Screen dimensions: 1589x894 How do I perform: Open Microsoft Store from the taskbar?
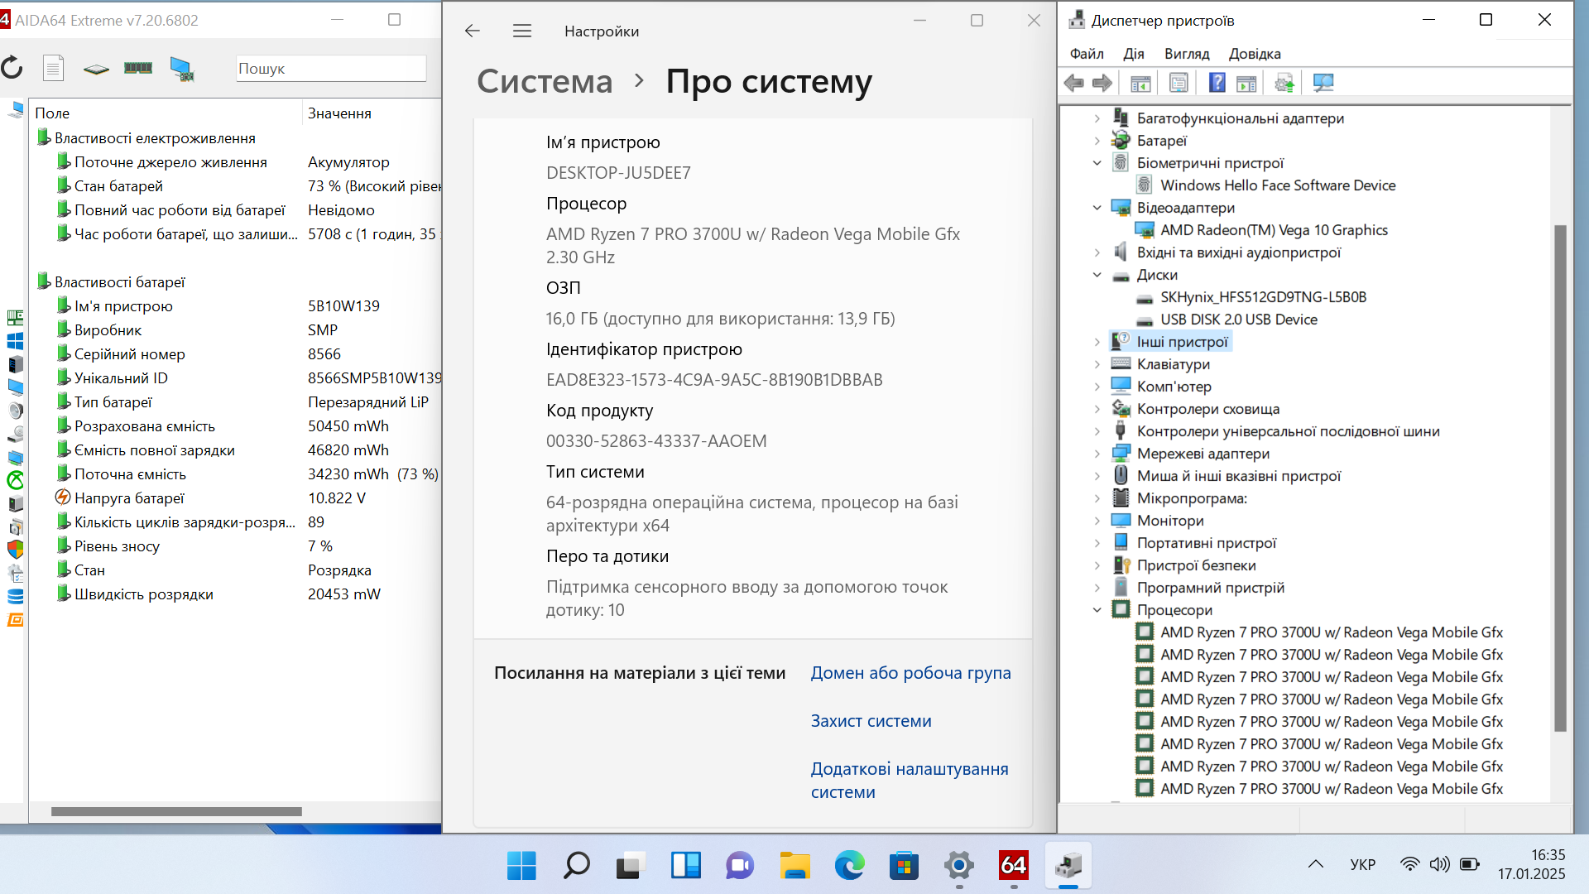click(x=904, y=866)
